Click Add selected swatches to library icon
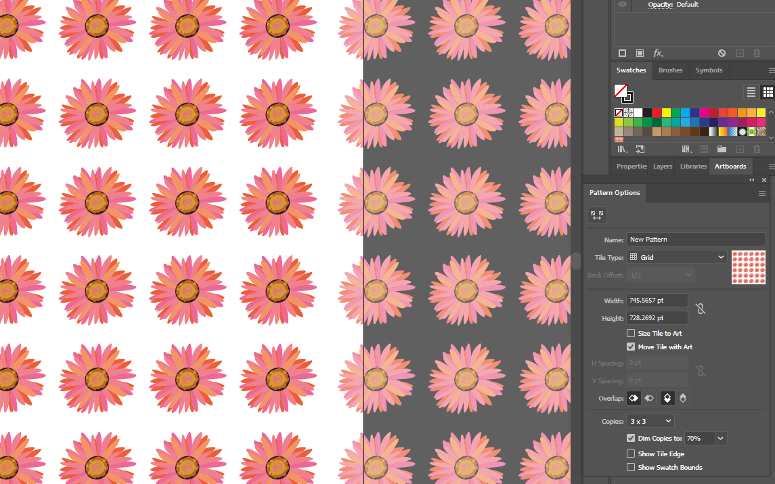 640,149
